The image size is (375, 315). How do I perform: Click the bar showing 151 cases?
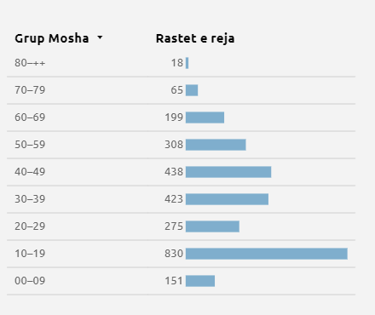click(x=200, y=281)
